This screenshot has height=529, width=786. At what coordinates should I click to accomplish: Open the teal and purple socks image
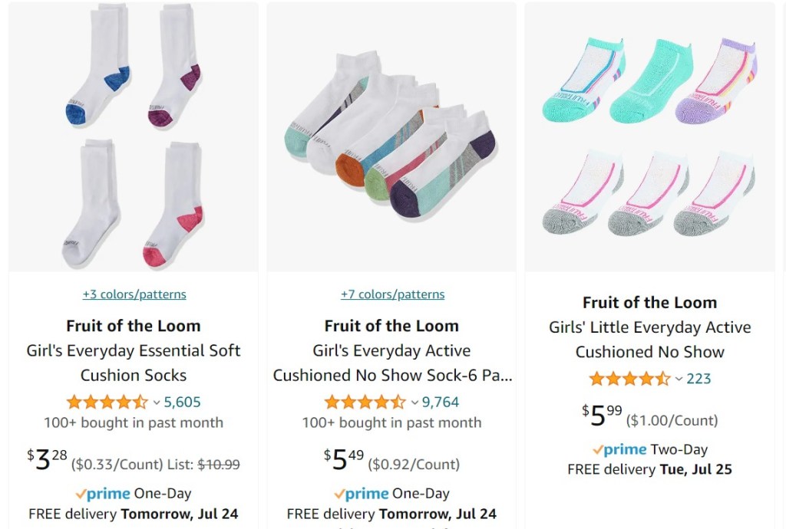[x=649, y=136]
